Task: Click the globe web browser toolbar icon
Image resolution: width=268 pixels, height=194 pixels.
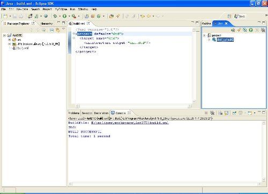Action: (46, 16)
